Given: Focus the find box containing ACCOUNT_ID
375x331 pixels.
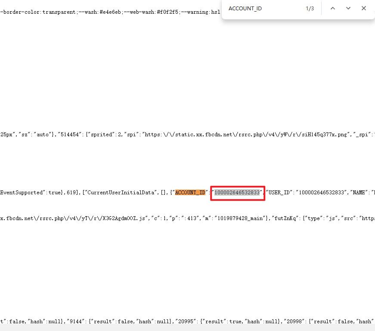Looking at the screenshot, I should coord(263,9).
